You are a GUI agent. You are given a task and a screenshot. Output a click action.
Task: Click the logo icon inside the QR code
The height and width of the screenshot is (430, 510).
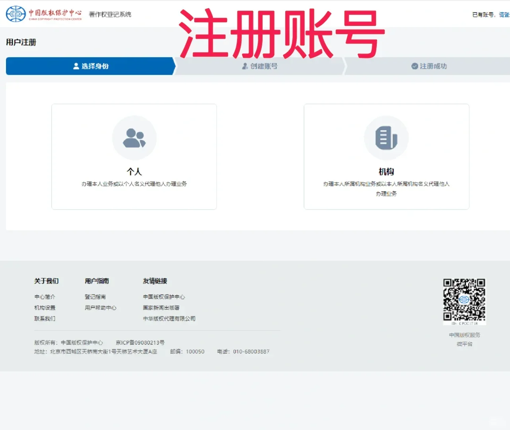(x=465, y=301)
